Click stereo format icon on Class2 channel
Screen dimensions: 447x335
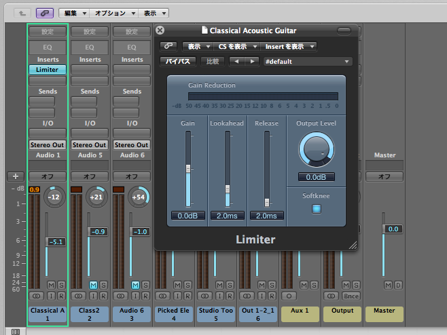click(x=78, y=296)
